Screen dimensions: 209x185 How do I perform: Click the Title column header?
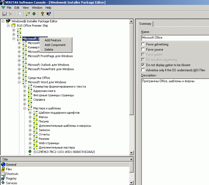pyautogui.click(x=65, y=159)
